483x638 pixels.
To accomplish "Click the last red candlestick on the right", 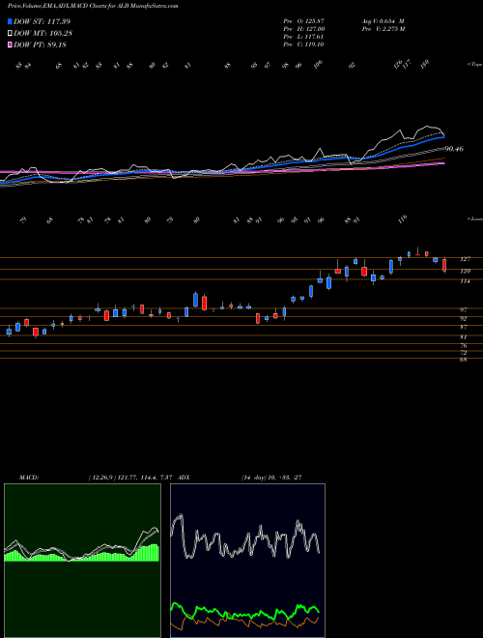I will tap(444, 265).
